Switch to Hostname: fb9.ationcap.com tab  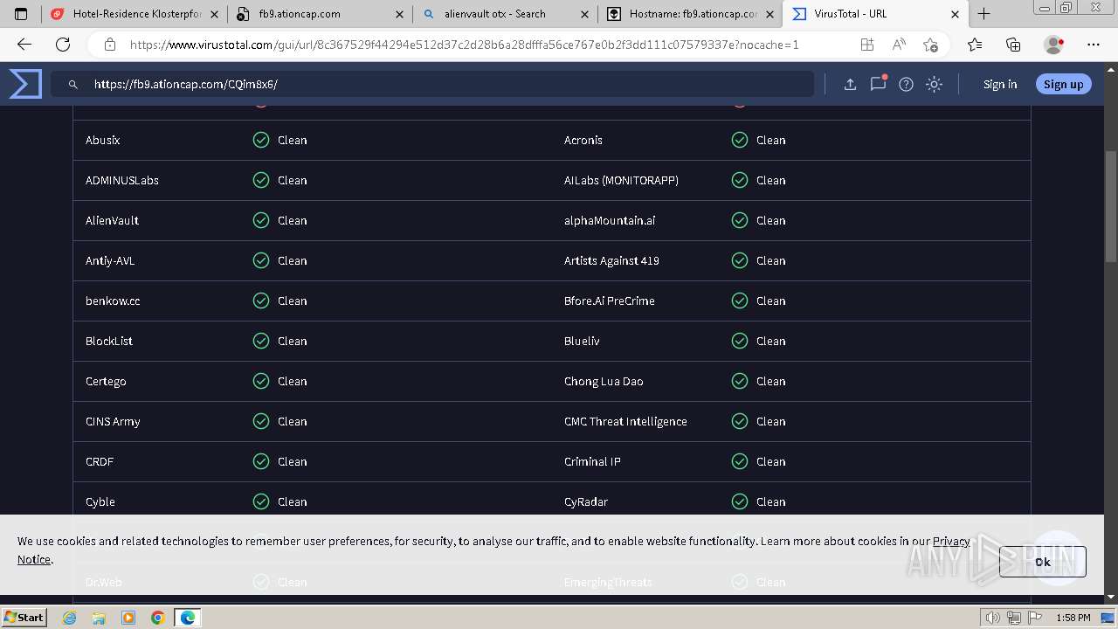(x=689, y=14)
